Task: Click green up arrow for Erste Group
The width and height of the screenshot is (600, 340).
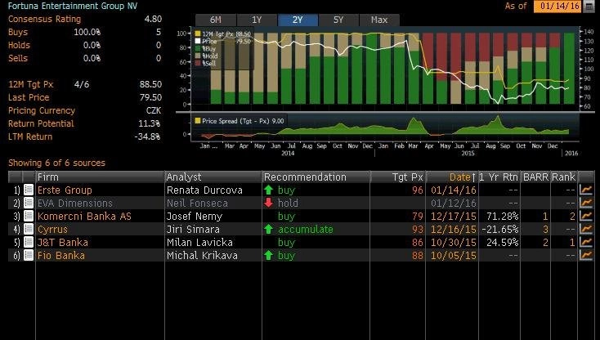Action: [269, 190]
